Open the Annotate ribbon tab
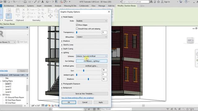 point(48,6)
